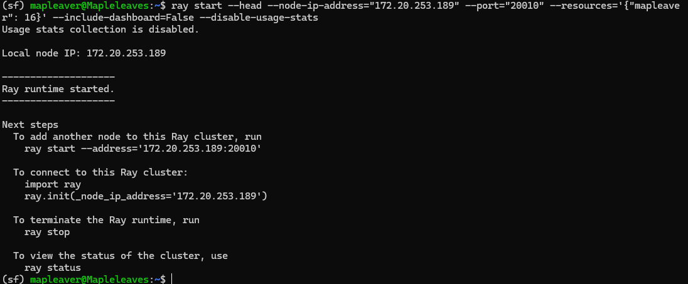
Task: Click the ray.init(_node_ip_address=...) line
Action: [146, 196]
